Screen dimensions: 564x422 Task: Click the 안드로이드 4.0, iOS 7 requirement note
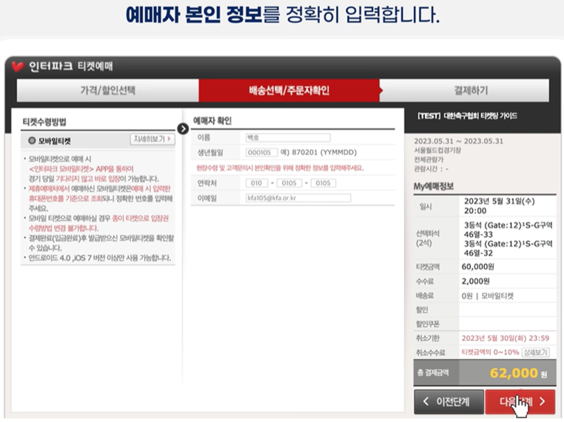click(x=100, y=258)
